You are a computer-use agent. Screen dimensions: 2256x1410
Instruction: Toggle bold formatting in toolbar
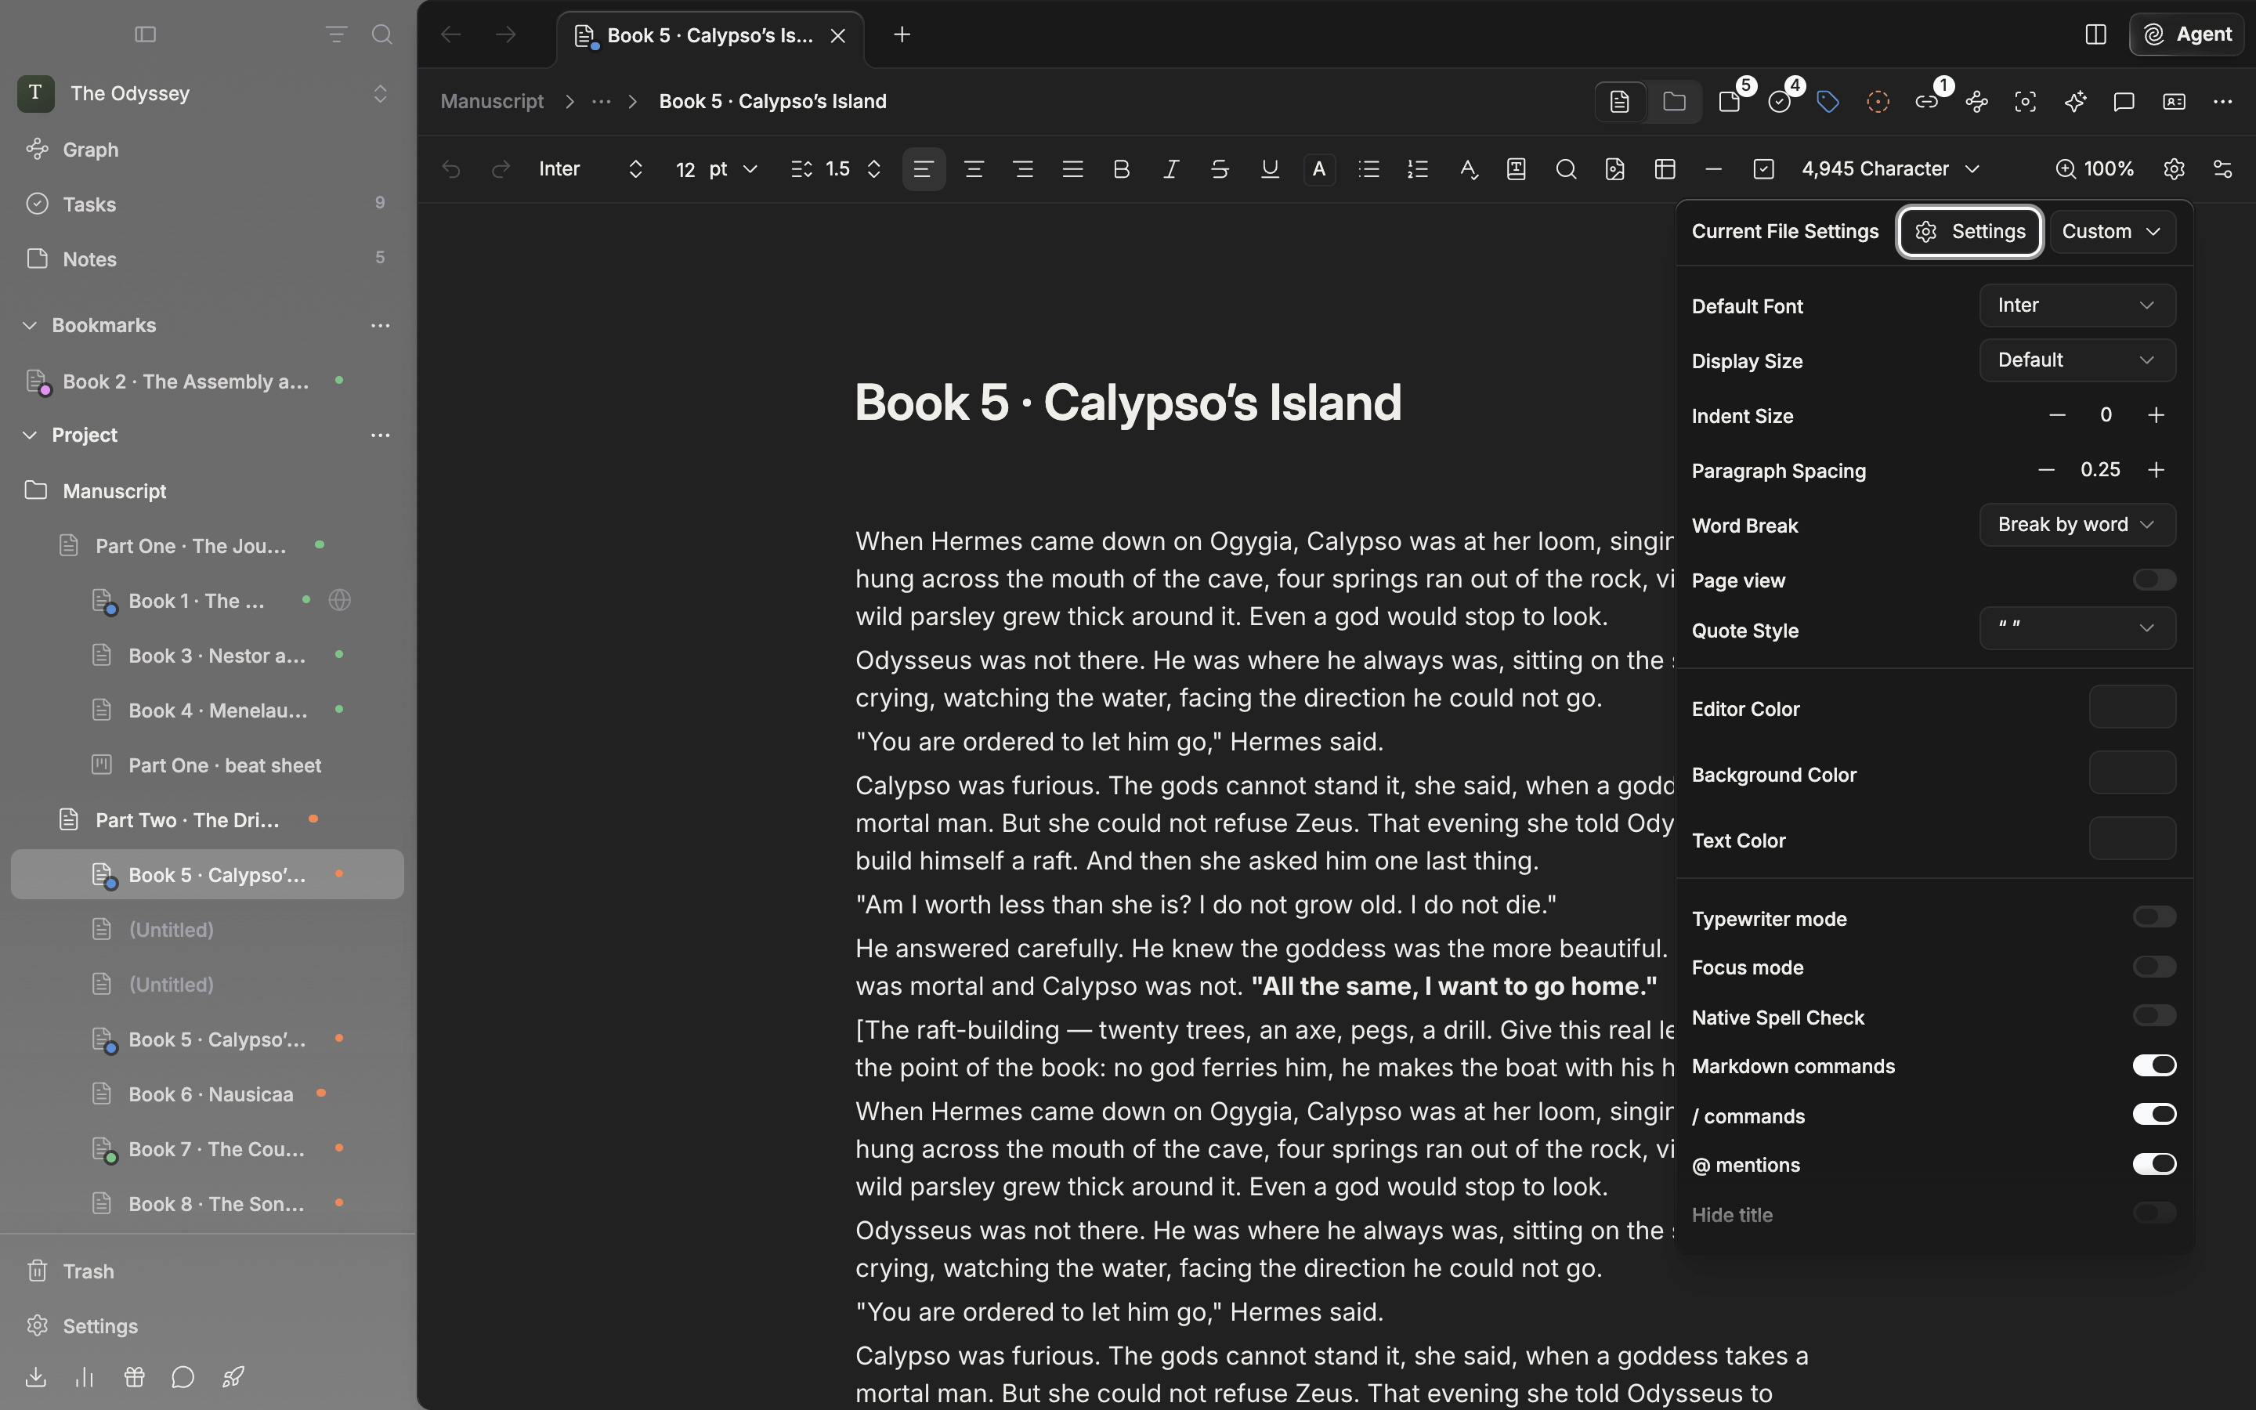(x=1122, y=168)
